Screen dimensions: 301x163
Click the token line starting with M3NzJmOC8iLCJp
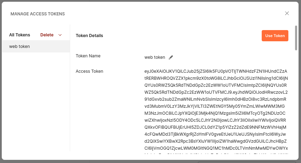click(215, 113)
